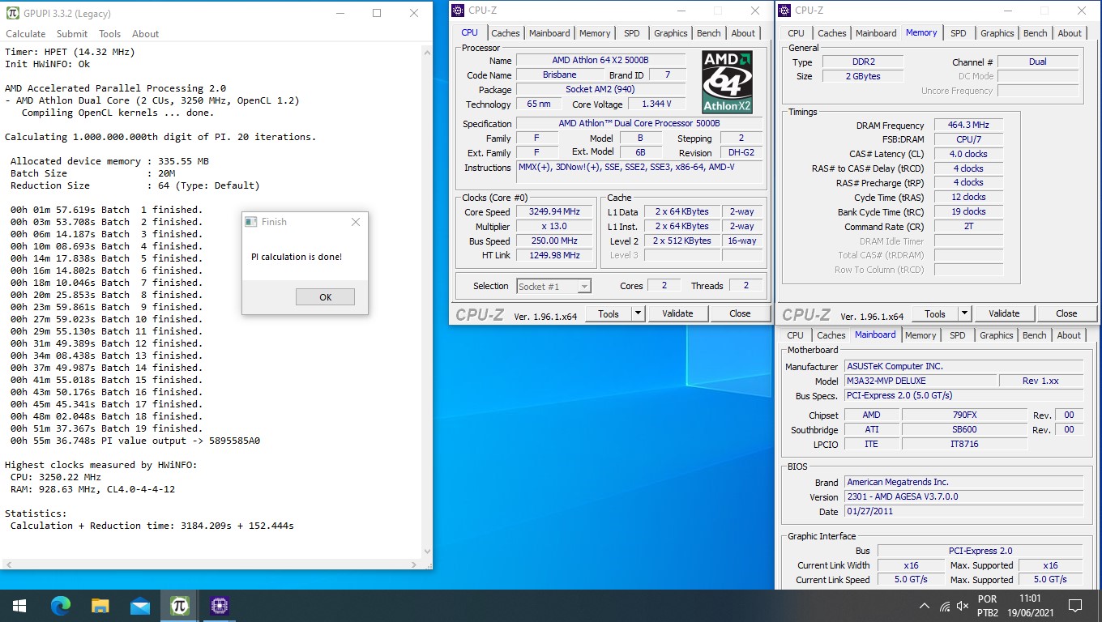Screen dimensions: 1102x622
Task: Click GPUPI window title pi icon
Action: [x=14, y=13]
